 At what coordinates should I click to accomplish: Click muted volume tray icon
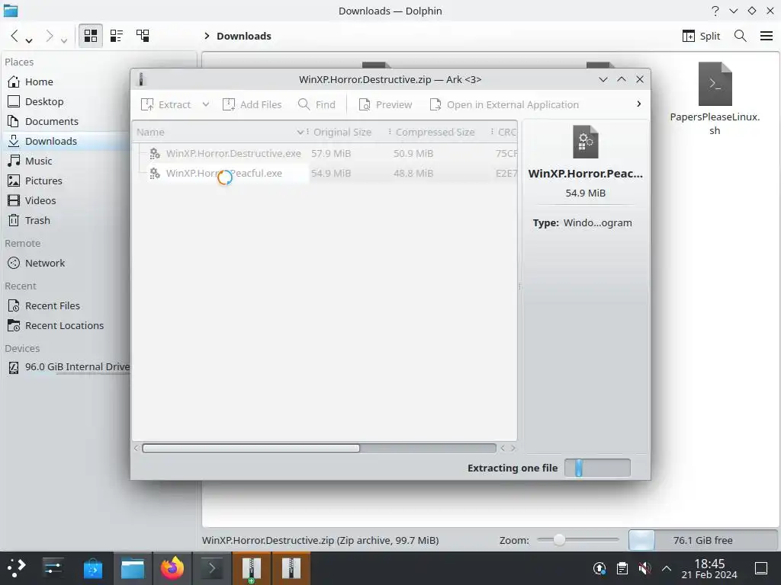click(644, 568)
